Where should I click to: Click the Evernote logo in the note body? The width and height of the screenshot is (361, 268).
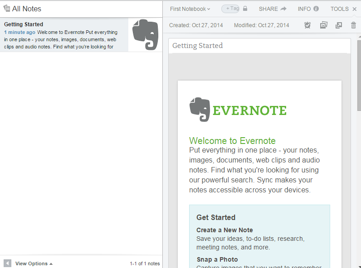pos(238,110)
